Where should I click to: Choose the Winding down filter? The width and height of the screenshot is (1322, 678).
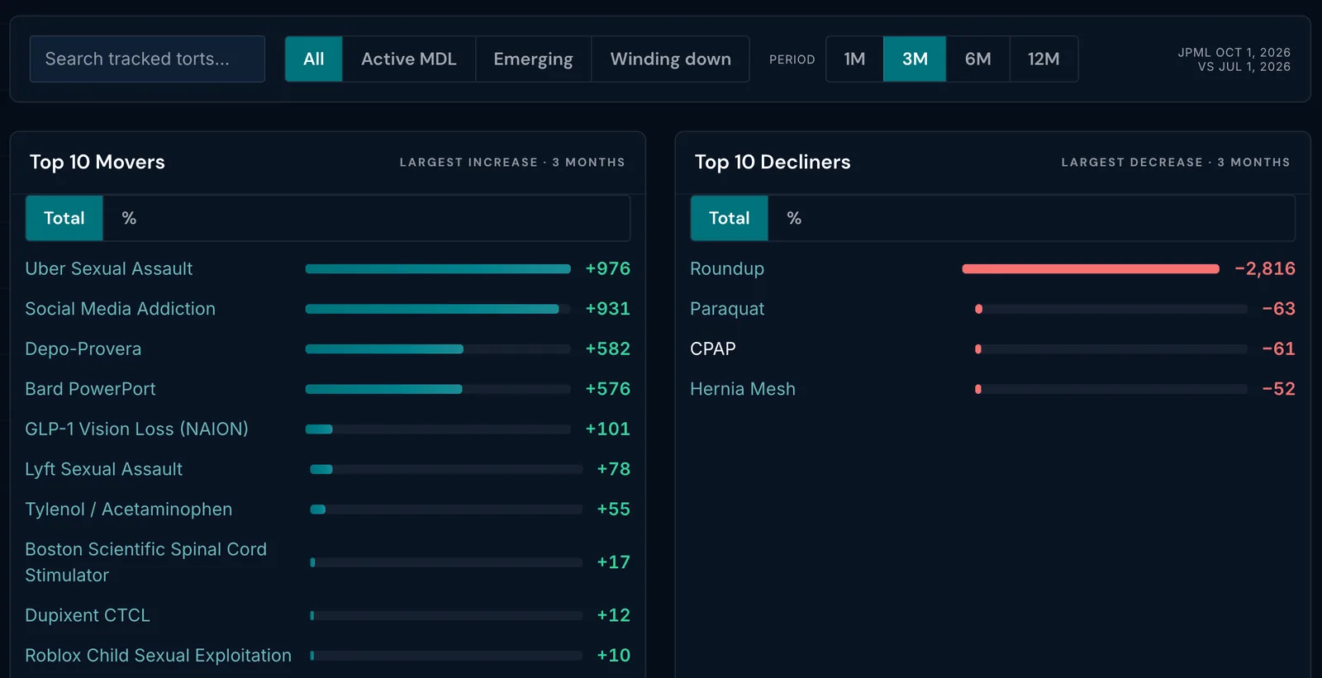pos(671,59)
